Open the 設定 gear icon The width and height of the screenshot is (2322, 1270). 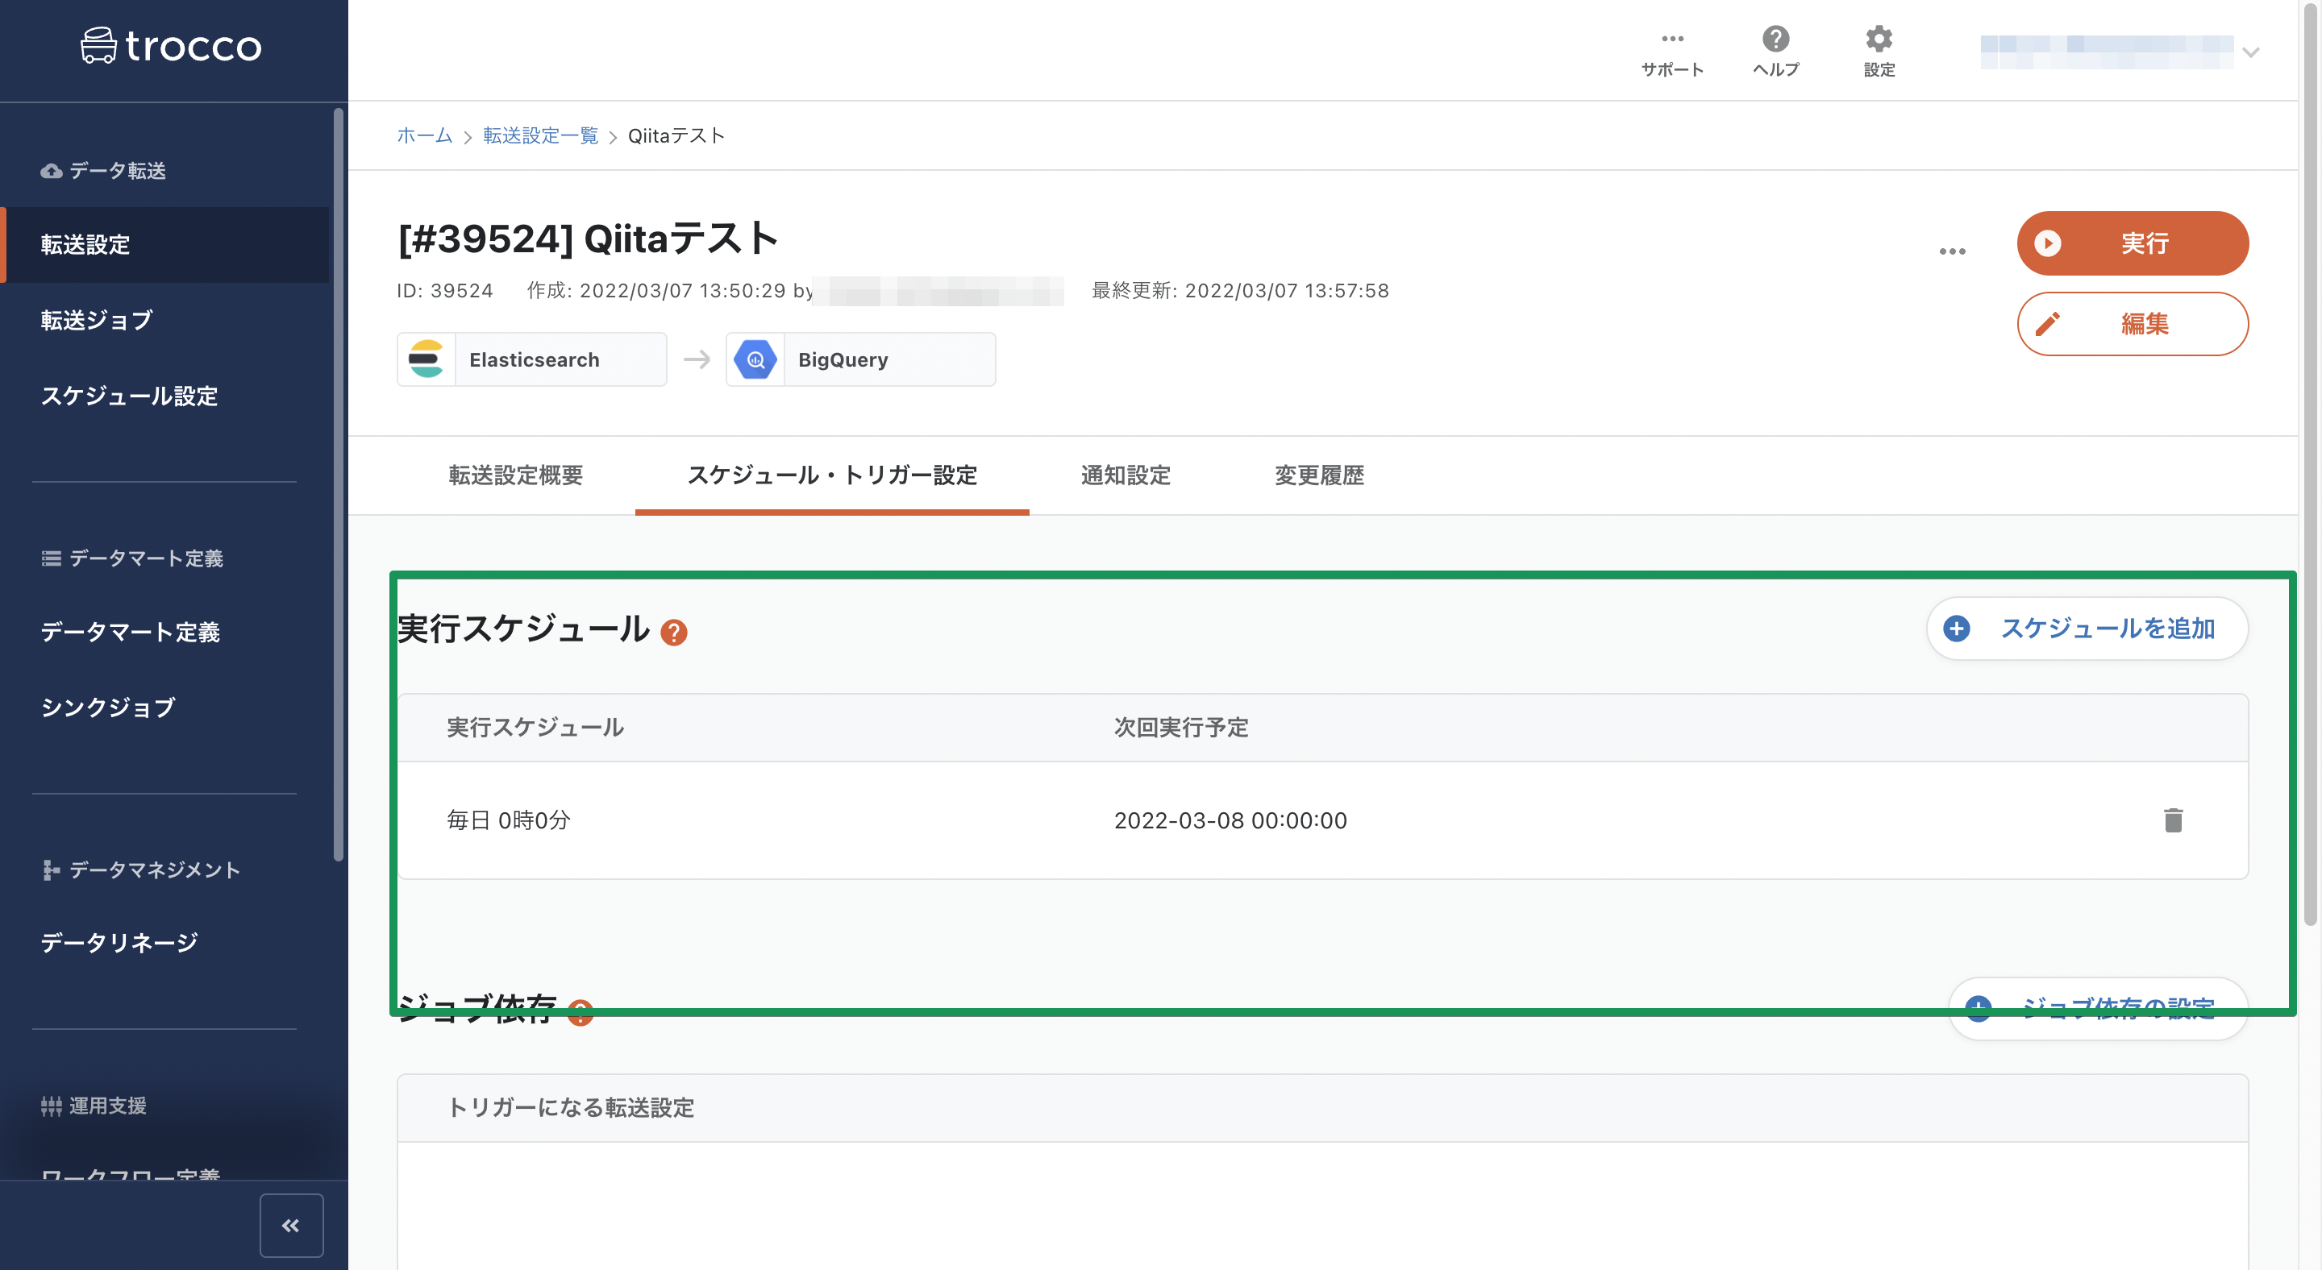click(1879, 37)
